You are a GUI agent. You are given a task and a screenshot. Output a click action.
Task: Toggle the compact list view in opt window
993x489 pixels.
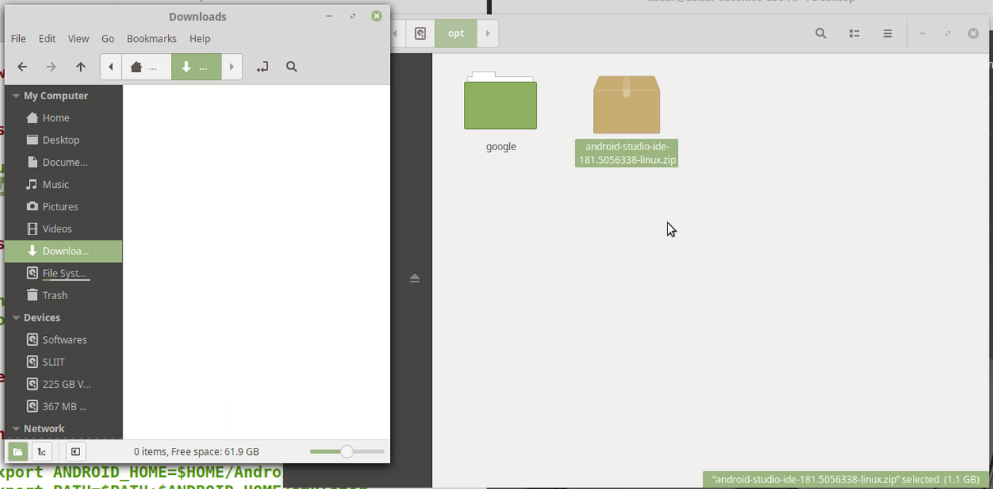pyautogui.click(x=854, y=33)
